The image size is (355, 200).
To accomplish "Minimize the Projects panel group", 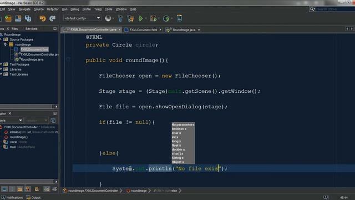I will [x=55, y=28].
